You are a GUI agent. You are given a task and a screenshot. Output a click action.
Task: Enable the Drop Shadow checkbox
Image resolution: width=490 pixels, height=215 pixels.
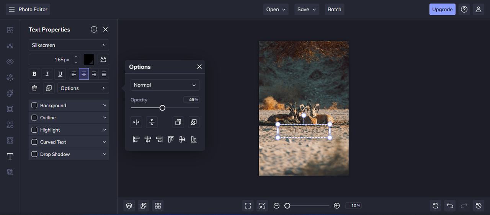click(x=34, y=154)
